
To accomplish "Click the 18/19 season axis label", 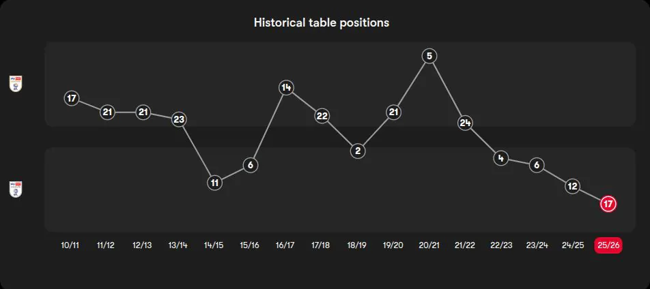I will [357, 245].
